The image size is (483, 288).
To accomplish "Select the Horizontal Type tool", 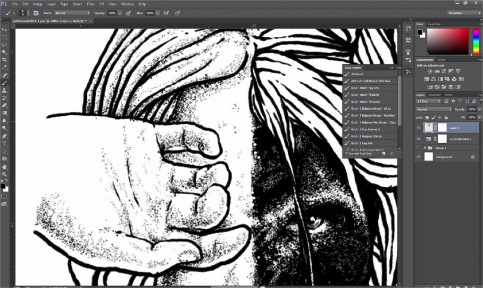I will click(5, 144).
